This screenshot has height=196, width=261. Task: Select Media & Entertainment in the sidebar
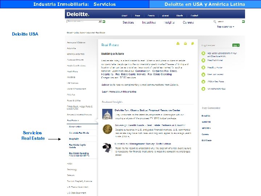(76, 89)
